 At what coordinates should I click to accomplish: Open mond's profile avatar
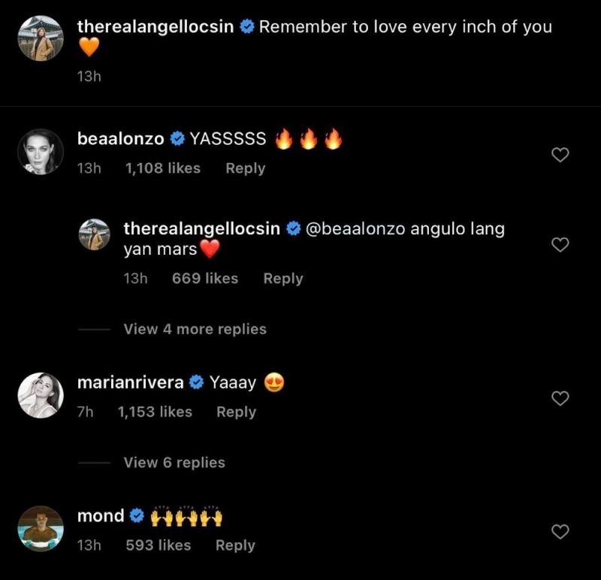(x=40, y=529)
